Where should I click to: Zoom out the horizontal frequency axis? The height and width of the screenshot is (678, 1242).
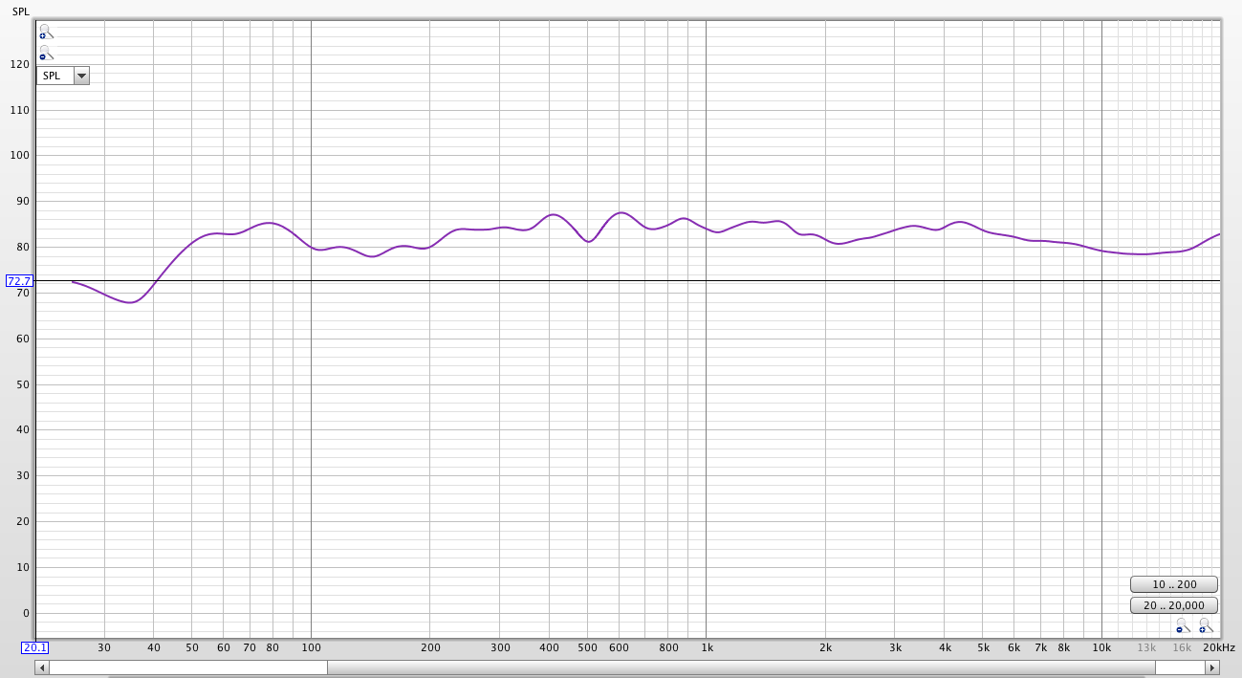[1184, 625]
